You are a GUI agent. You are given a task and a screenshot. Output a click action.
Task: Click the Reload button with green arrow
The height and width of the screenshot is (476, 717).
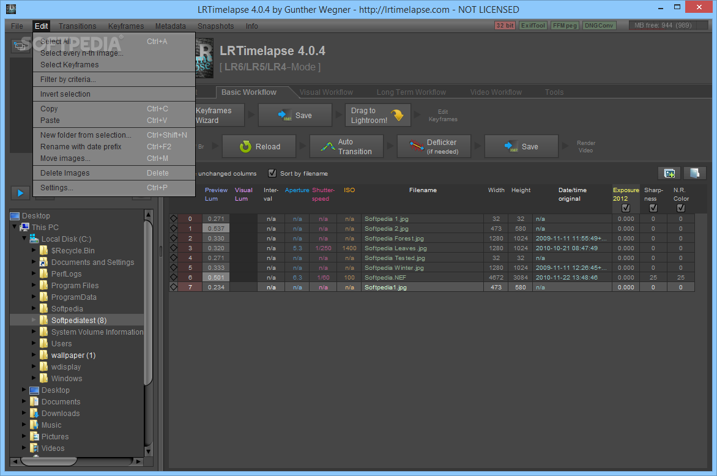(259, 146)
